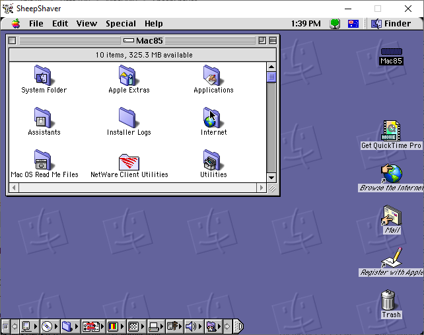Click the window resize grip corner
Viewport: 424px width, 335px height.
point(272,188)
